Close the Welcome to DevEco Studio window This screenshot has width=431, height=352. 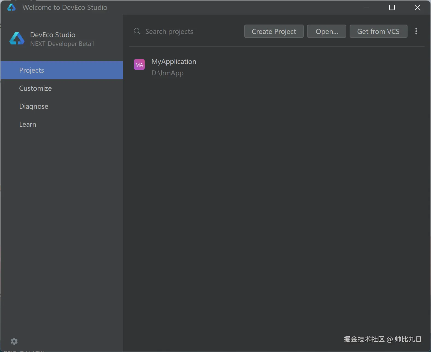pyautogui.click(x=418, y=7)
